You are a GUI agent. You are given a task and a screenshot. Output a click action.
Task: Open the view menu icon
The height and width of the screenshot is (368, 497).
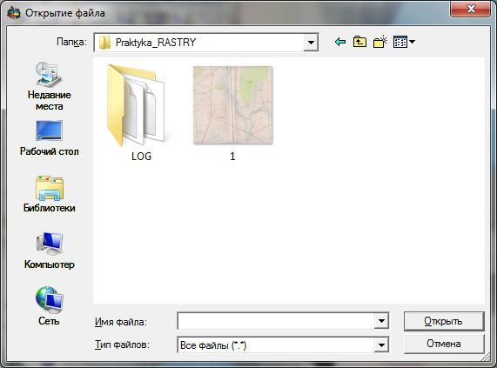tap(404, 42)
